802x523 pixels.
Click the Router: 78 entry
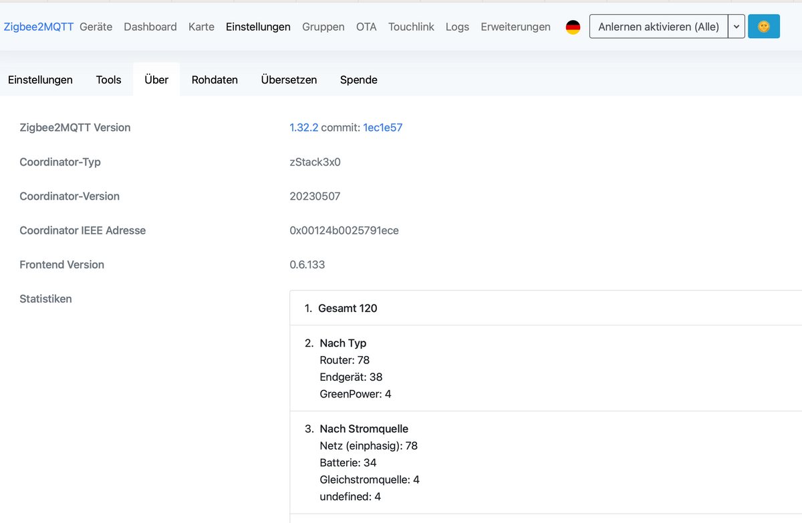point(345,360)
